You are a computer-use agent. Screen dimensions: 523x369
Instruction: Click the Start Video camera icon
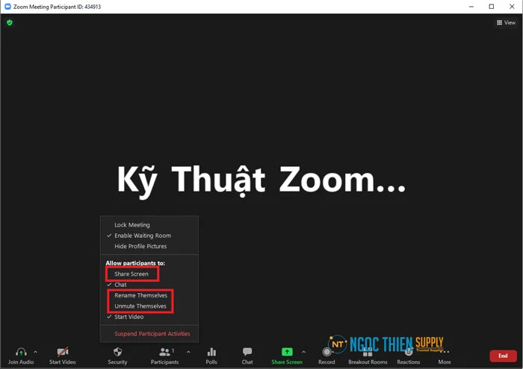click(x=63, y=352)
